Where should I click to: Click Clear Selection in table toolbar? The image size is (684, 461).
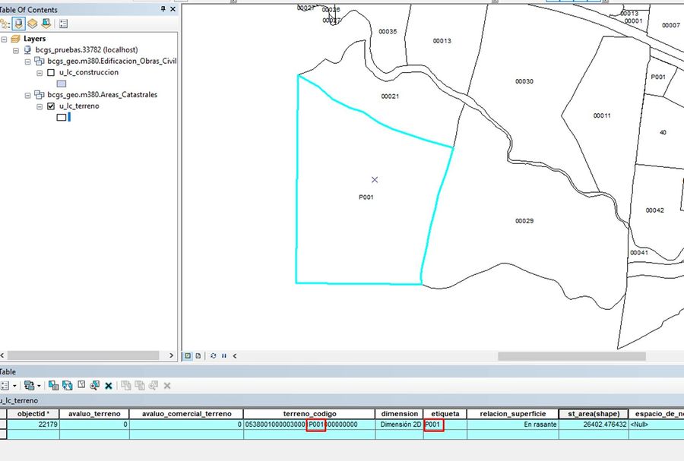tap(81, 385)
